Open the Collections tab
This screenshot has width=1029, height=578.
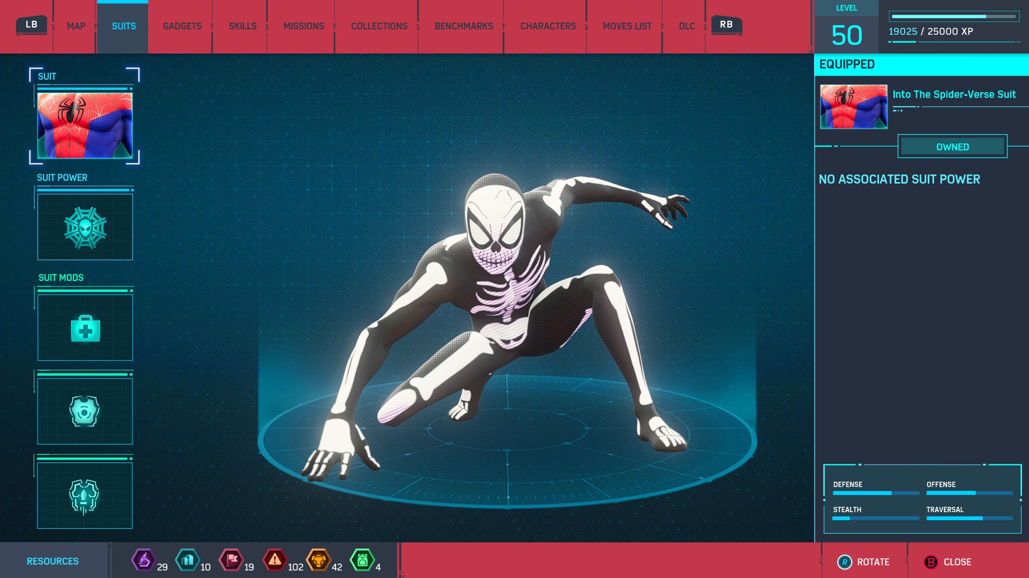[379, 26]
